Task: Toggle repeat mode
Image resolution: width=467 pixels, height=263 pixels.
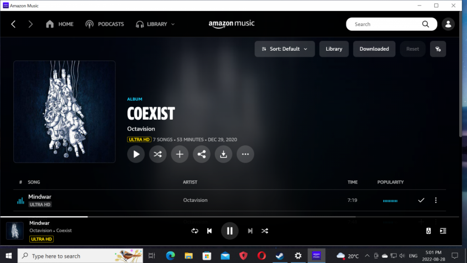Action: point(195,231)
